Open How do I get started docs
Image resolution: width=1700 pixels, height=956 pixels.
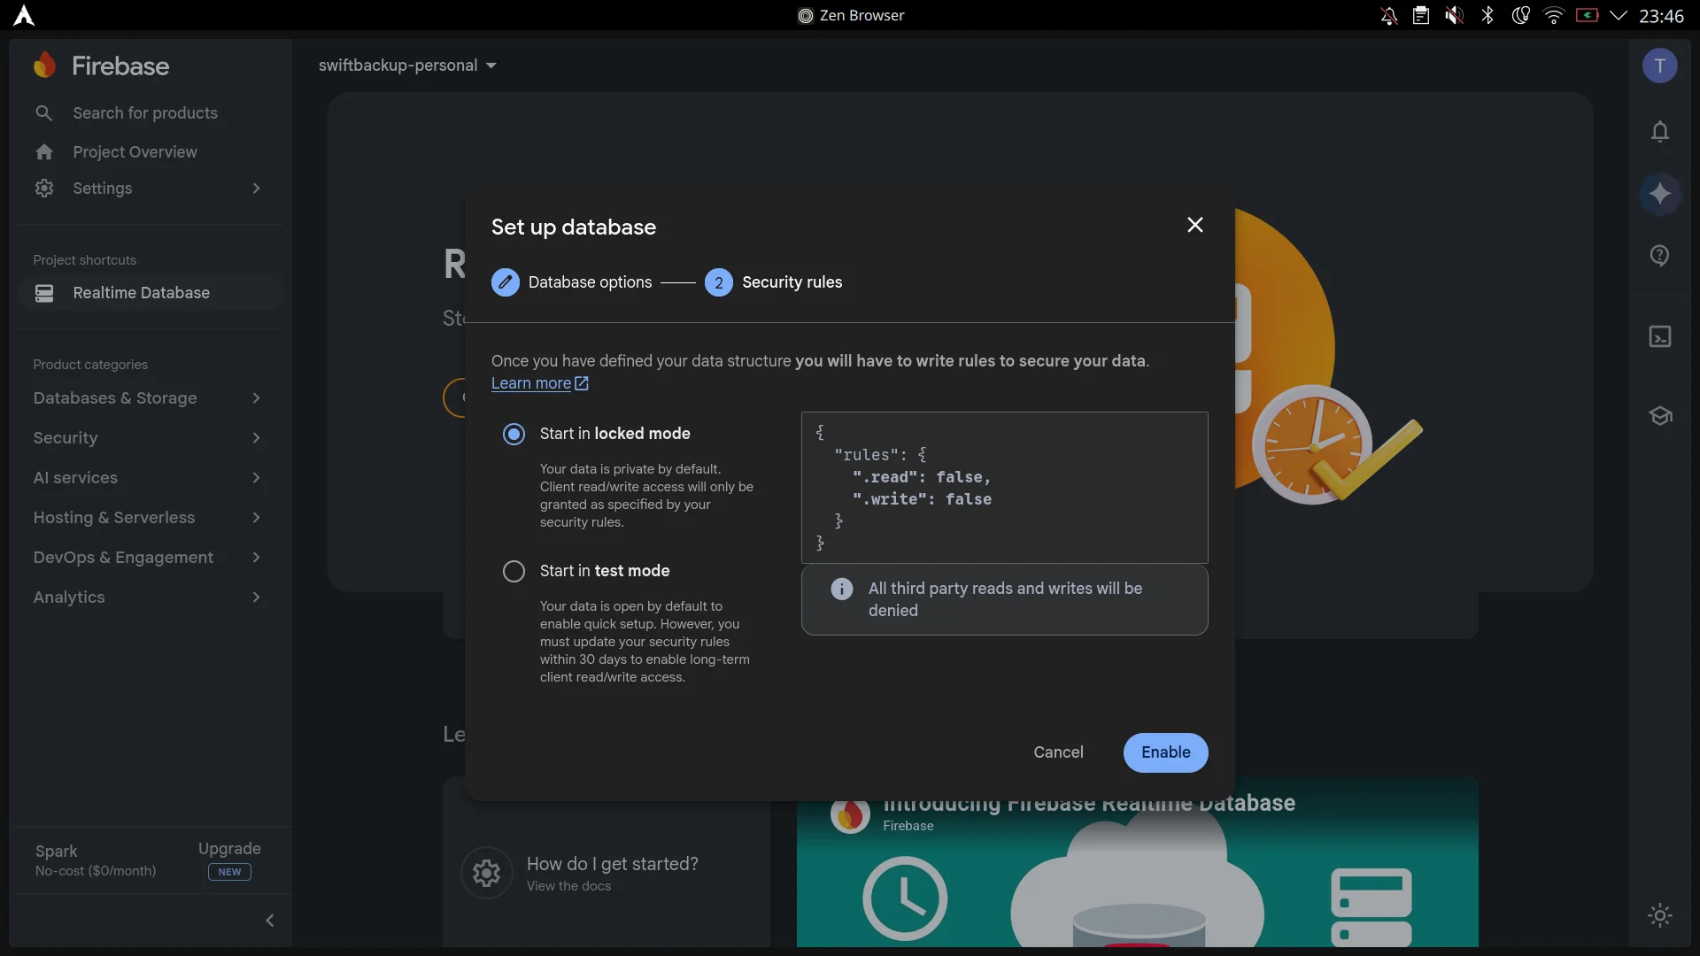tap(612, 873)
